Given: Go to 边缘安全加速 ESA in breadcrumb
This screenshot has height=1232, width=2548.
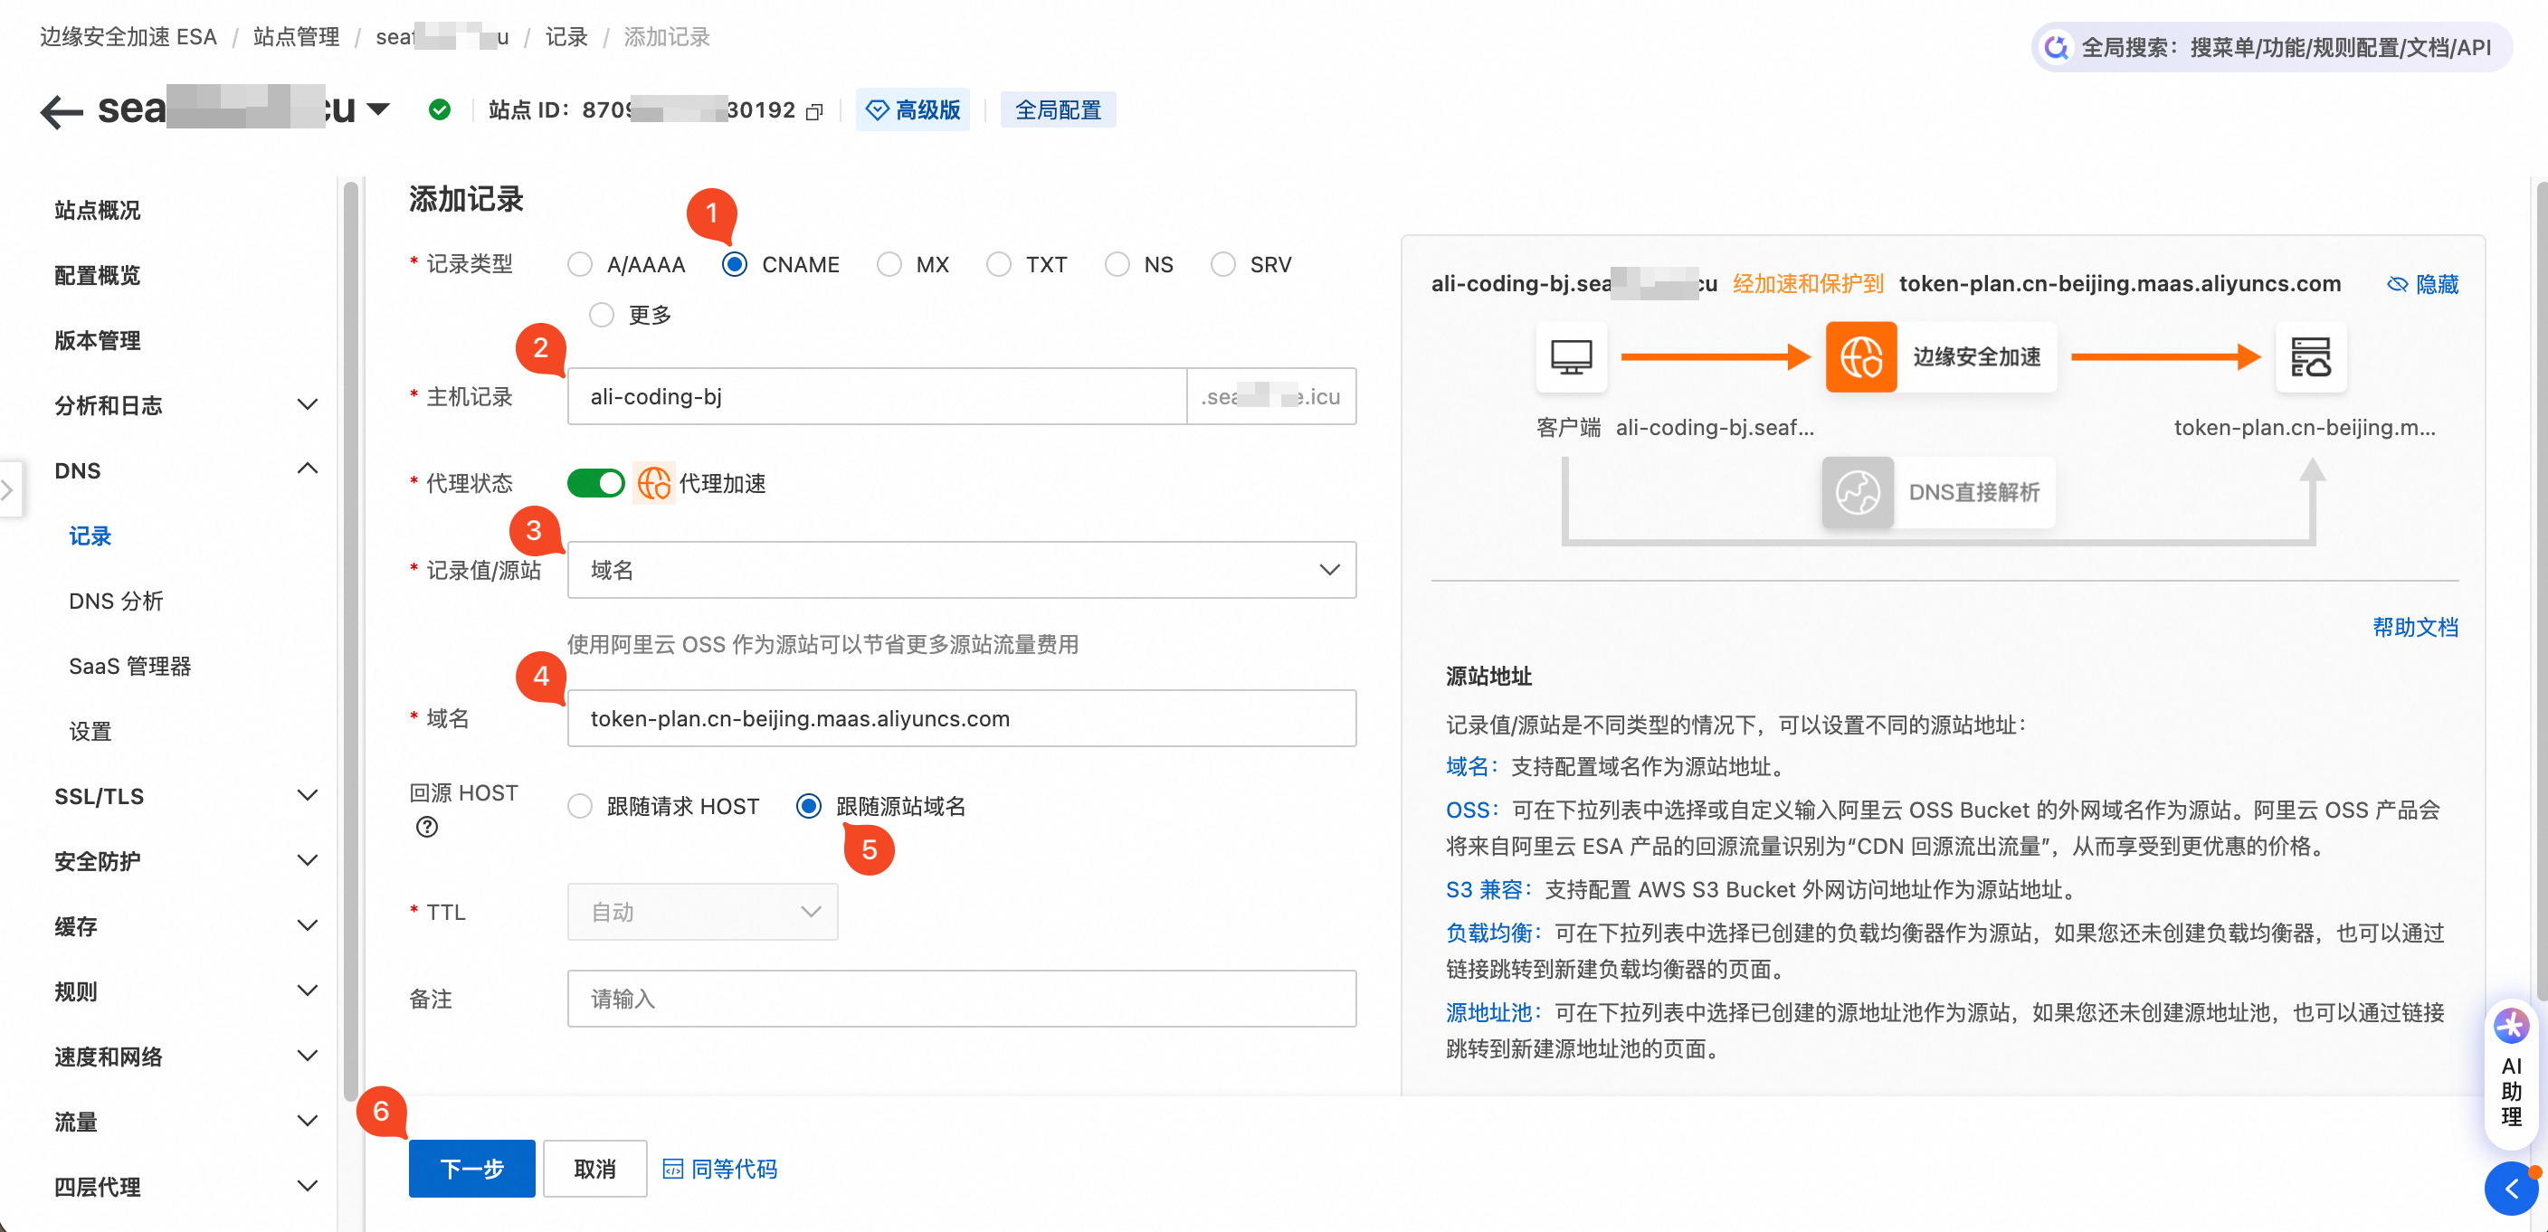Looking at the screenshot, I should tap(128, 38).
